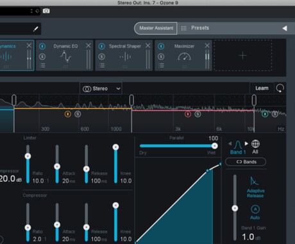Solo the red band 3
Screen dimensions: 295x244
point(198,114)
